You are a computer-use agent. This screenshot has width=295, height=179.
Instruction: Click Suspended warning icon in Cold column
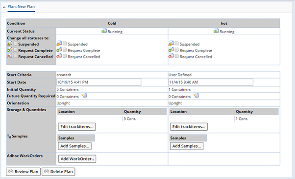coord(59,43)
